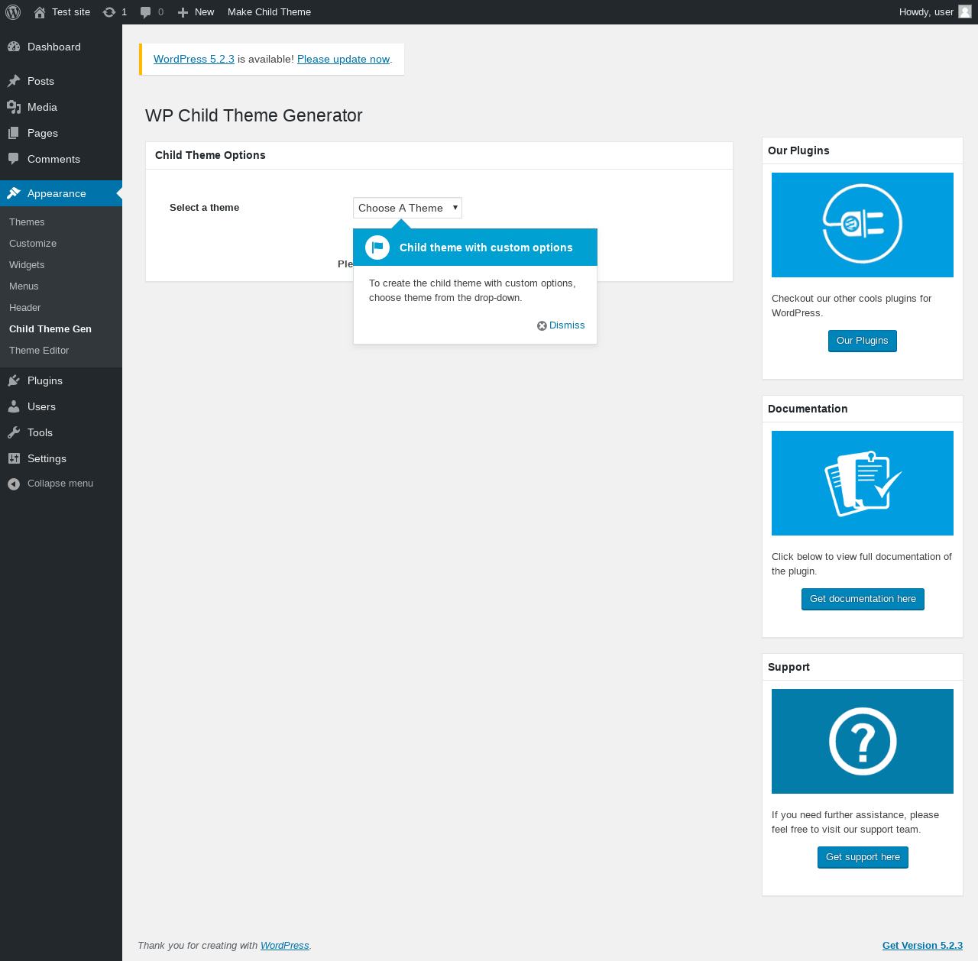Image resolution: width=978 pixels, height=961 pixels.
Task: Click WordPress 5.2.3 link in notice
Action: tap(194, 59)
